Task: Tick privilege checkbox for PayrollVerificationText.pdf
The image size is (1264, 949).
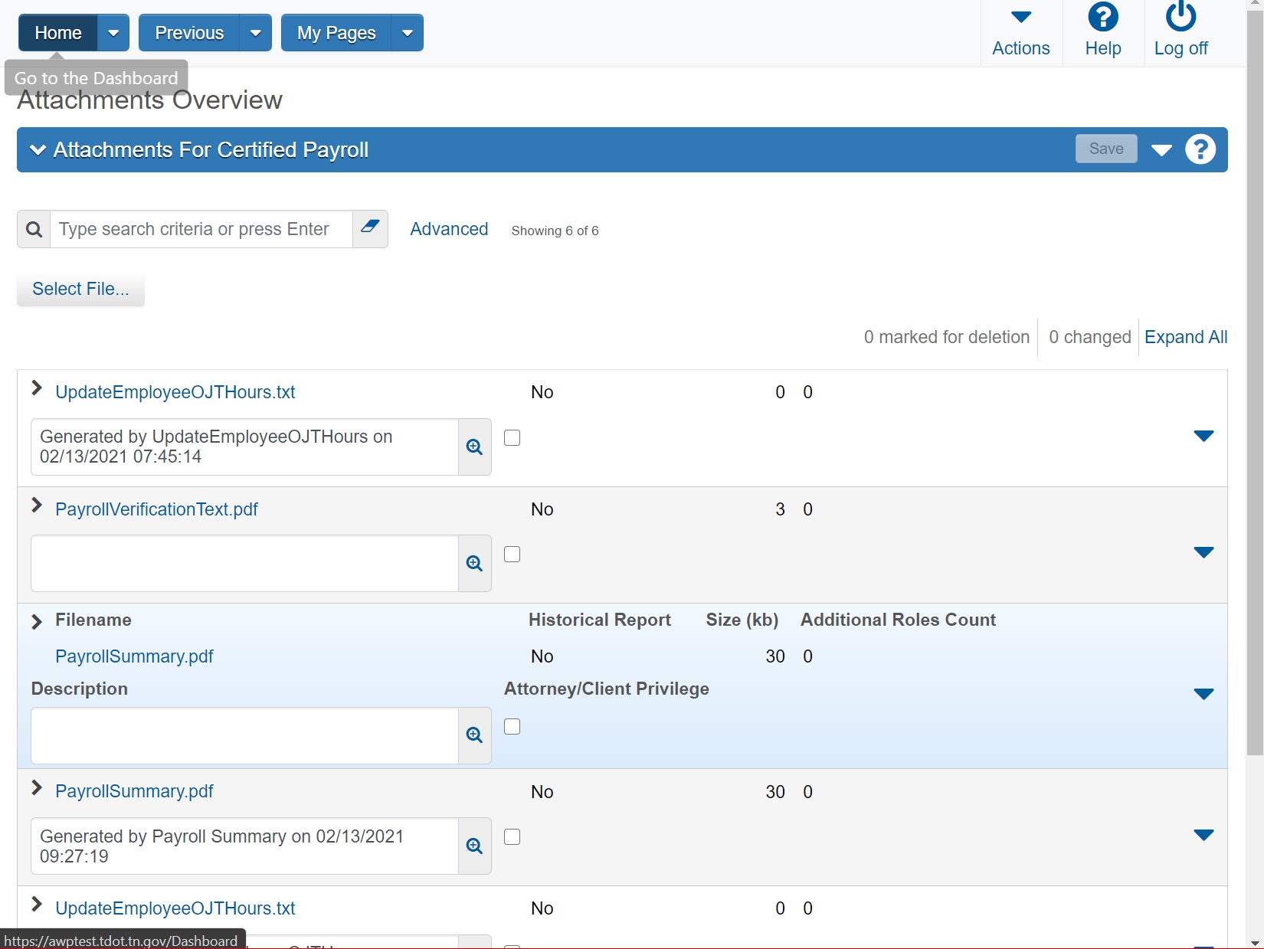Action: (512, 554)
